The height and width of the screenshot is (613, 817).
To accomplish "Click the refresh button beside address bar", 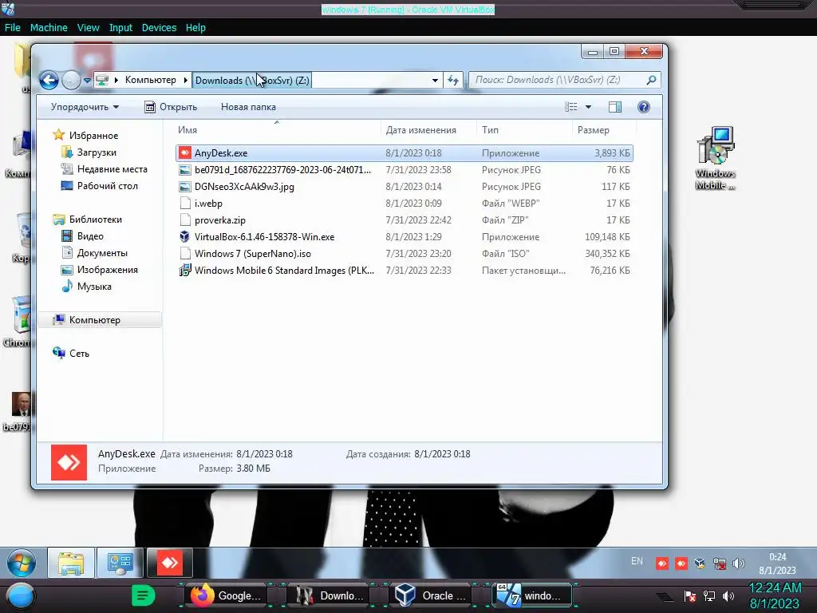I will [453, 81].
